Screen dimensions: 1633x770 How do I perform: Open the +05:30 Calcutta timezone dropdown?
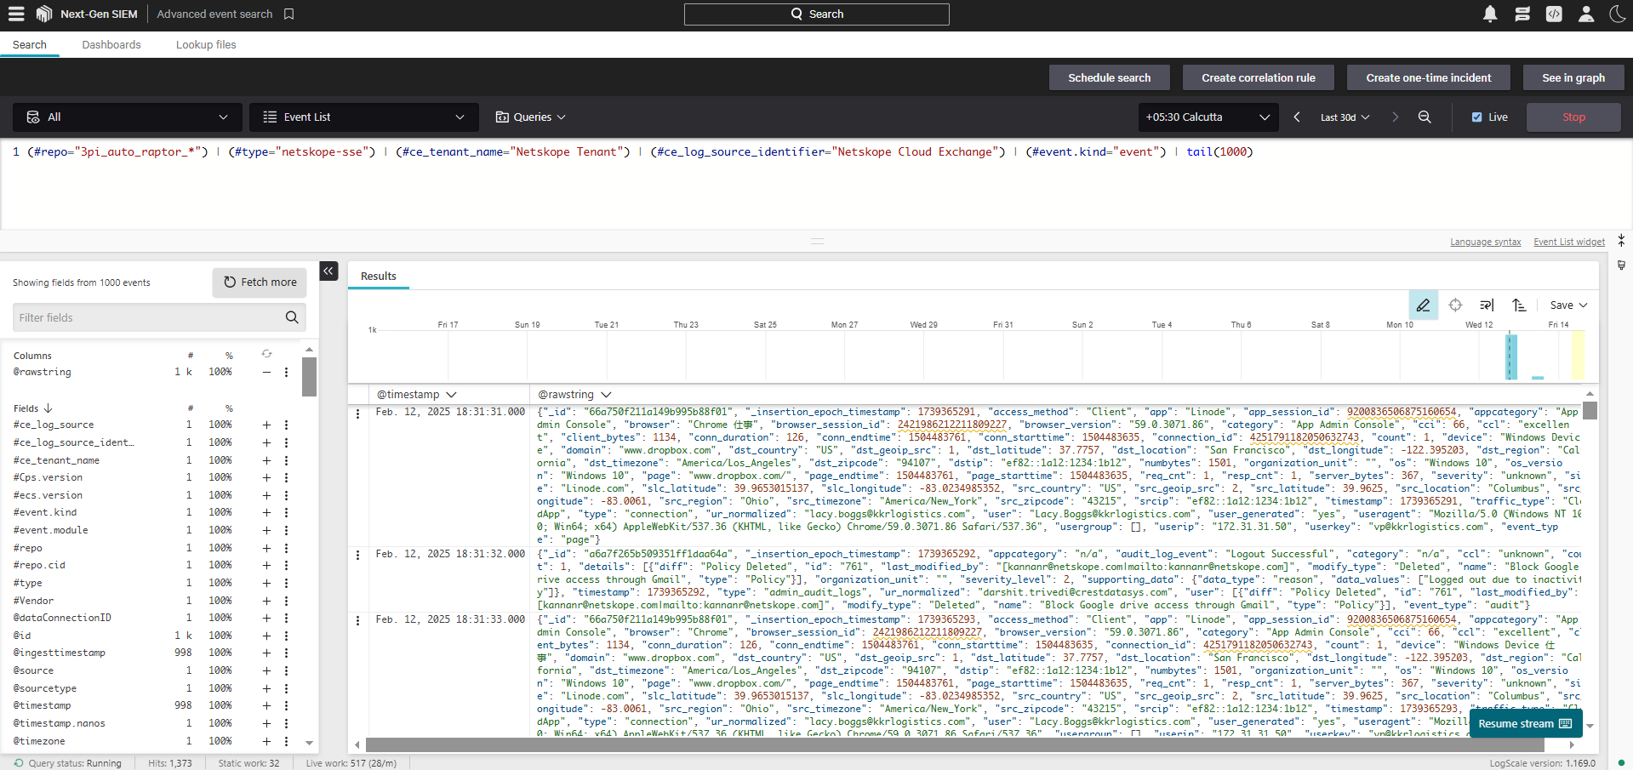[1208, 117]
